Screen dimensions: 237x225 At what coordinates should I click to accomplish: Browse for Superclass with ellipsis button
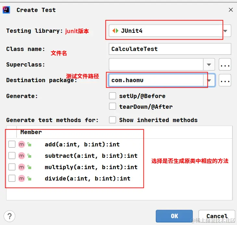click(x=225, y=65)
